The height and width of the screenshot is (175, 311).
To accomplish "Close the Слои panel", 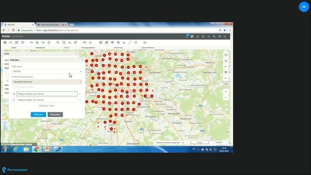I will (77, 53).
